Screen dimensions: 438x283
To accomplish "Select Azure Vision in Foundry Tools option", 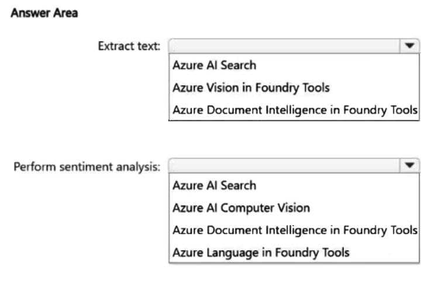I will (251, 88).
